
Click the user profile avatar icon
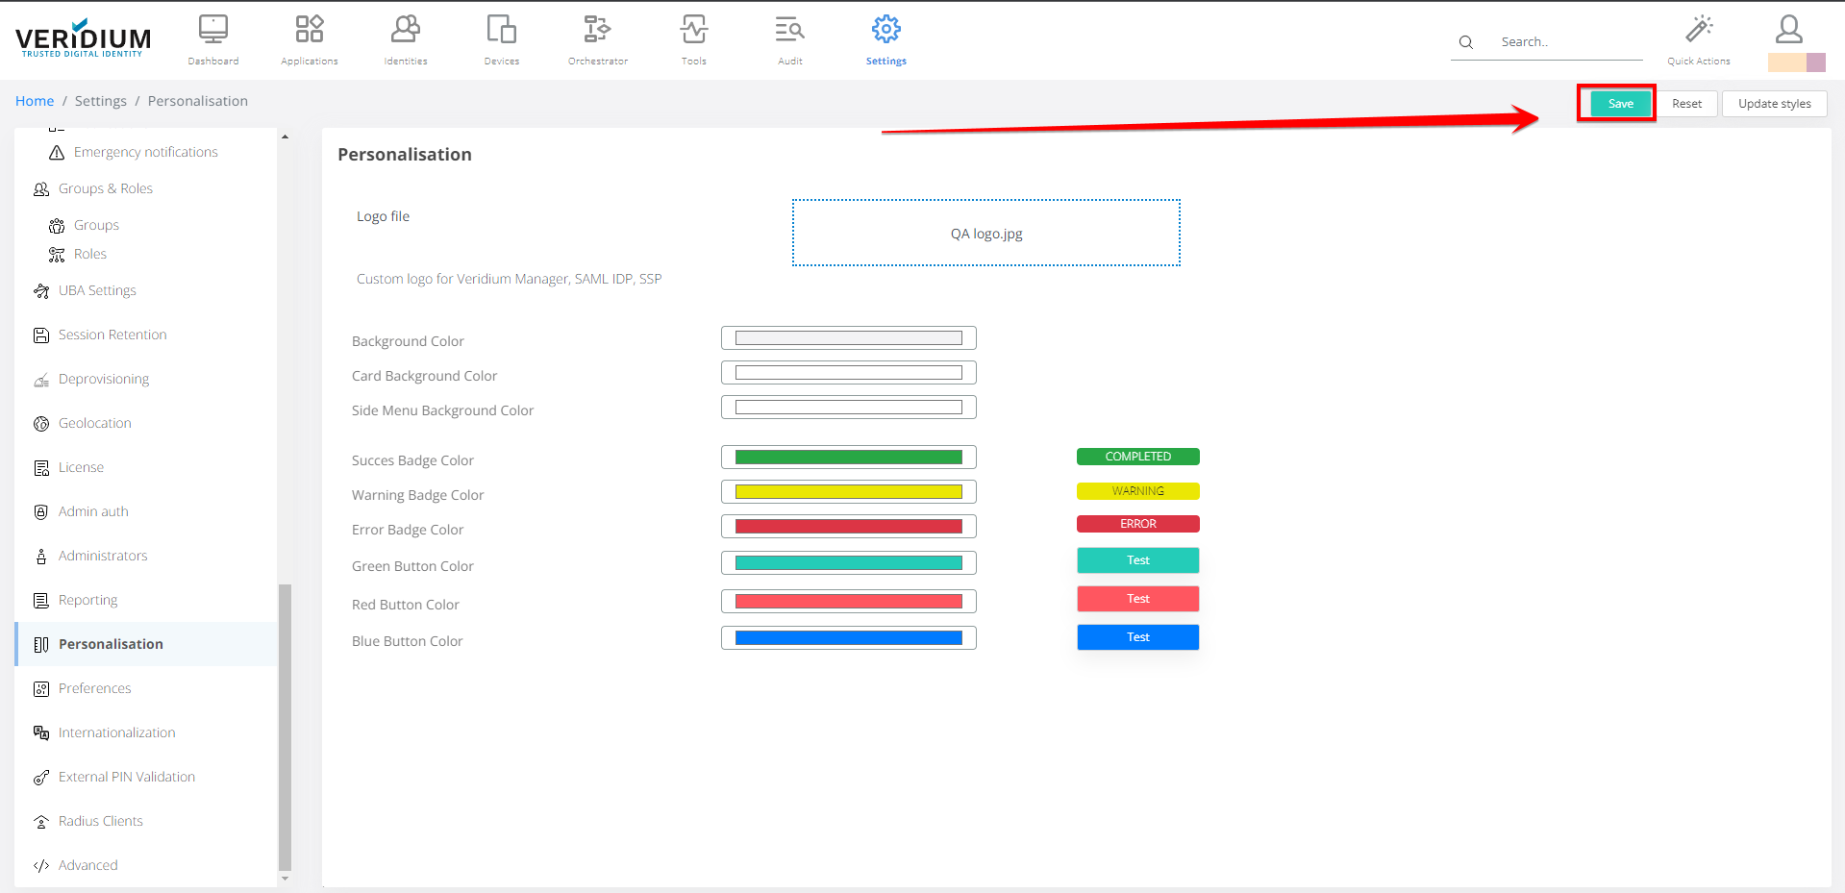[1788, 30]
